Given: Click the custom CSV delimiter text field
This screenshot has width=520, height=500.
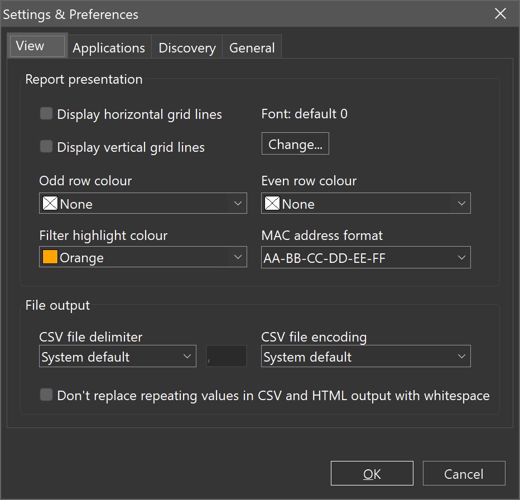Looking at the screenshot, I should [x=227, y=357].
